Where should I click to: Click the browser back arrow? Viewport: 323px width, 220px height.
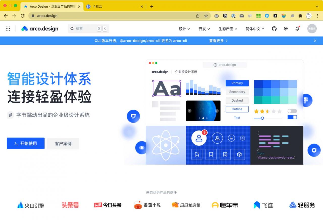[x=6, y=16]
